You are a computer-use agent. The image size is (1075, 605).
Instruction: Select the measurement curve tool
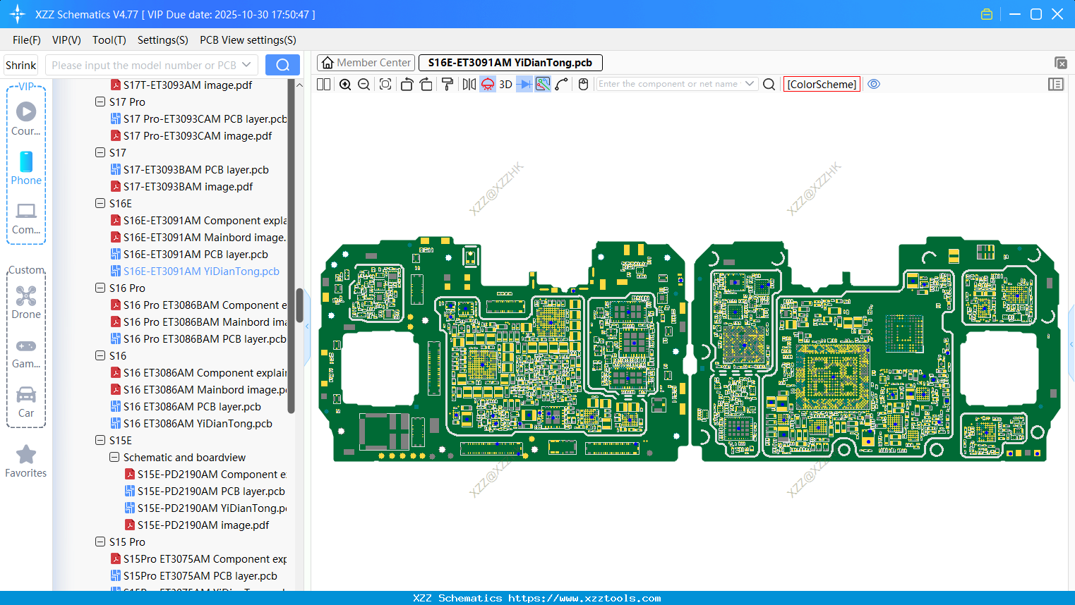click(x=560, y=84)
